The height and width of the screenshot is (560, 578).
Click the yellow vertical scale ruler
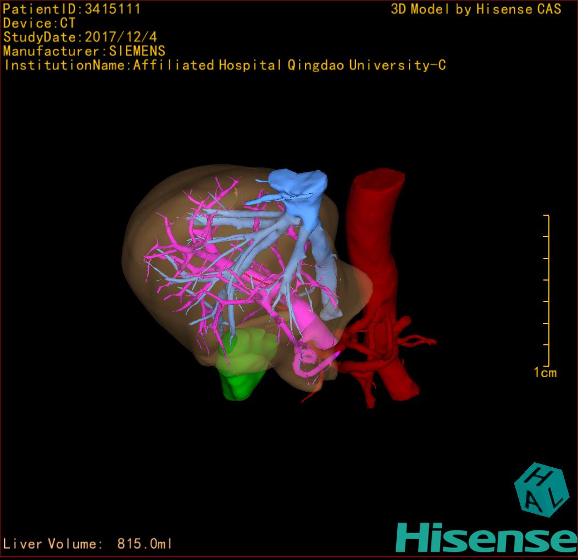(x=548, y=290)
